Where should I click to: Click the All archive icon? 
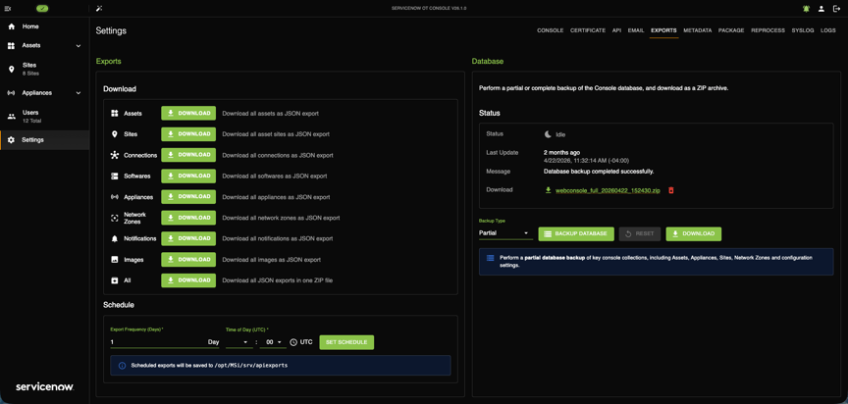[x=114, y=280]
